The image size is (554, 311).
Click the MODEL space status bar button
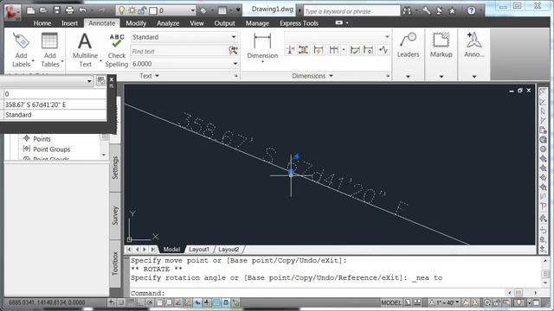pyautogui.click(x=391, y=302)
